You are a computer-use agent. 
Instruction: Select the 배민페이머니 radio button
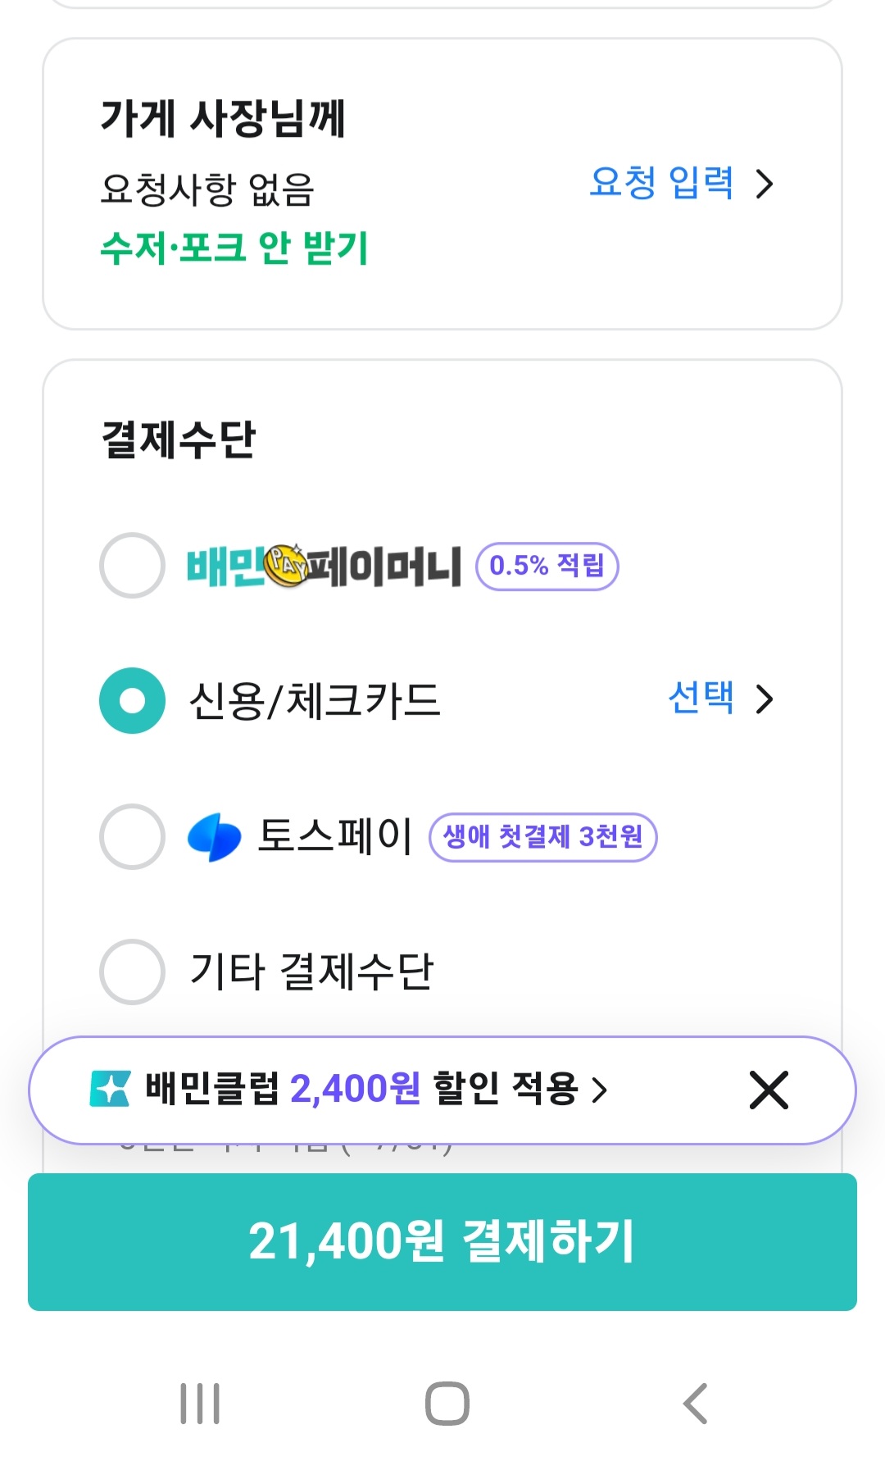tap(132, 566)
